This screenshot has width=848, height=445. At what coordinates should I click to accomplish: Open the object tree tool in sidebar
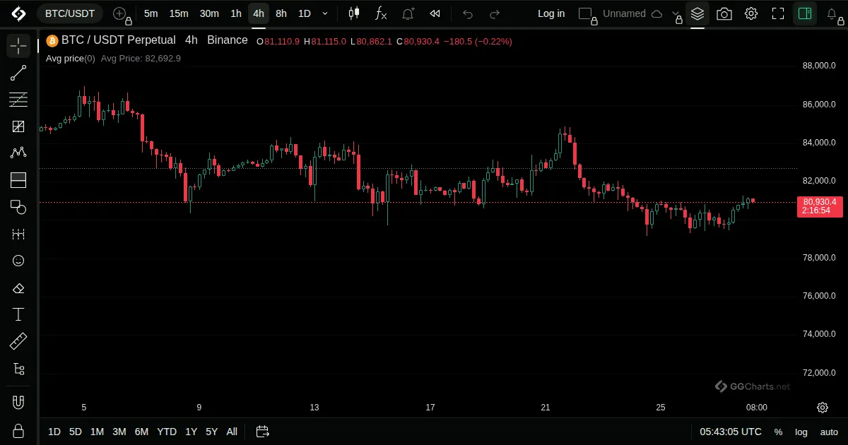click(x=18, y=369)
